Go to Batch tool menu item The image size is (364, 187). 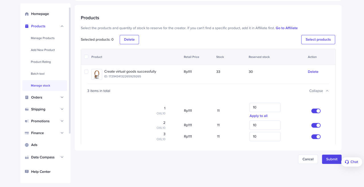(38, 74)
